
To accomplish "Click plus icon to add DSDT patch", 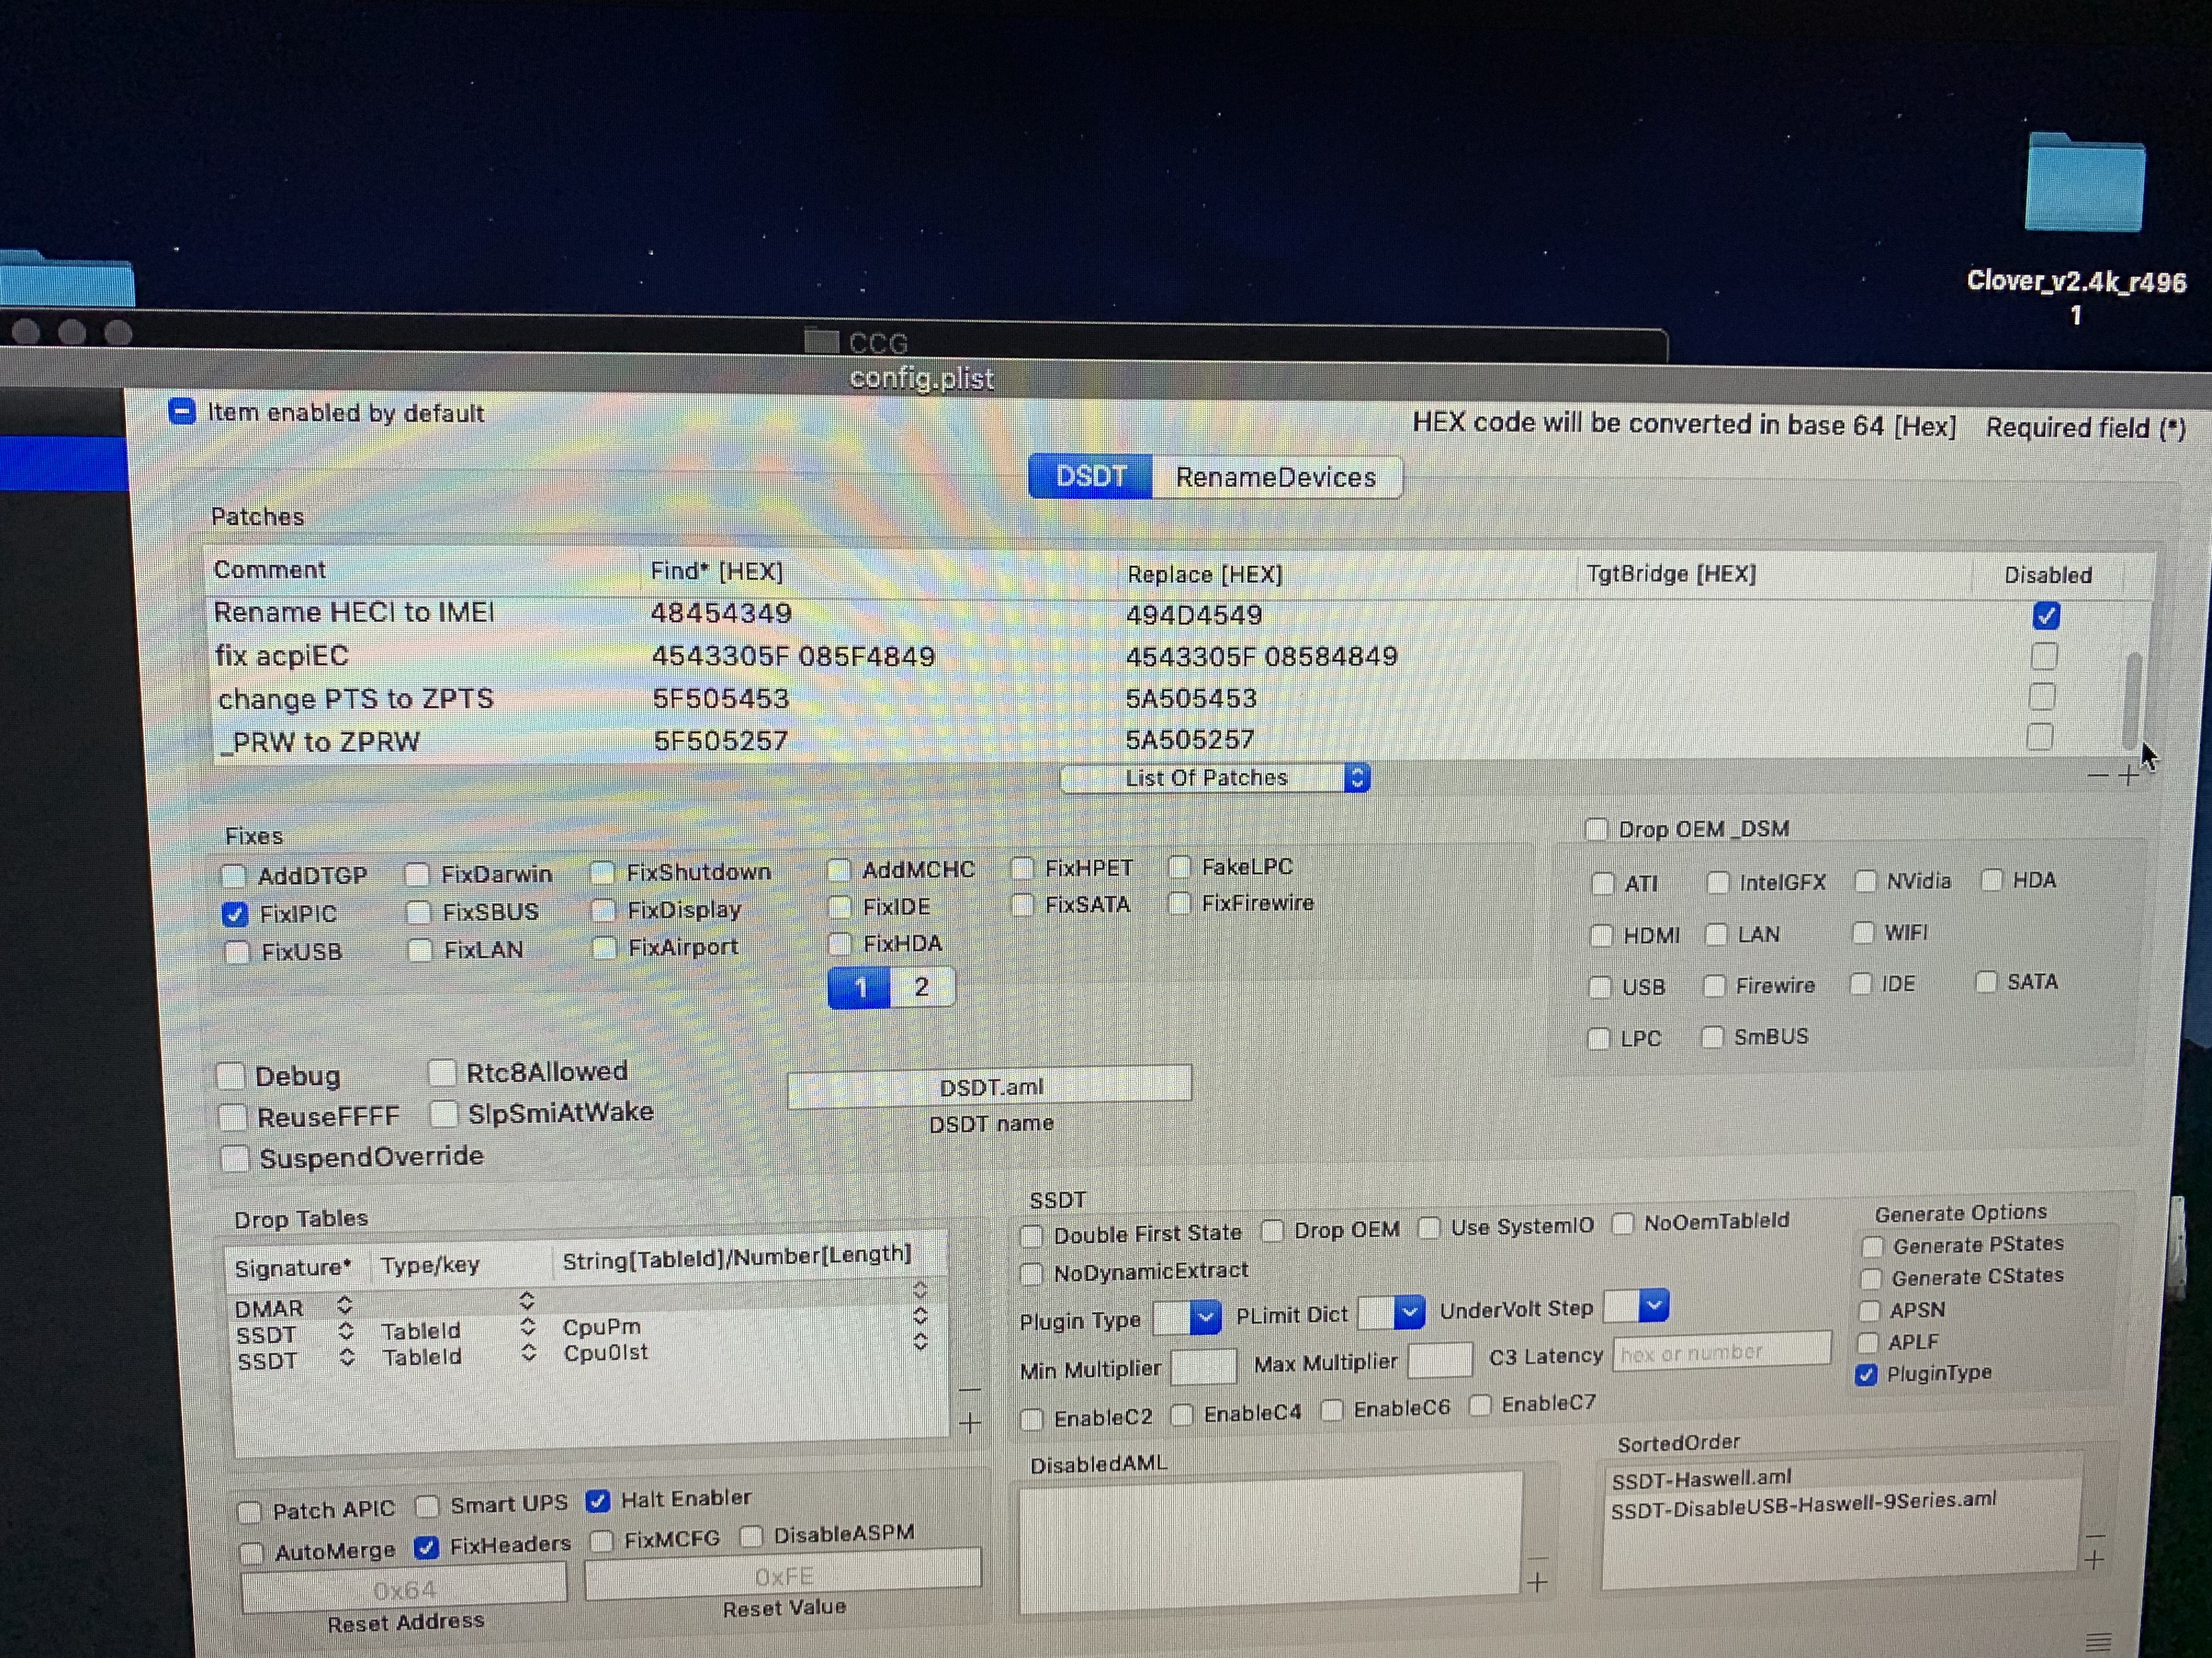I will (2129, 775).
